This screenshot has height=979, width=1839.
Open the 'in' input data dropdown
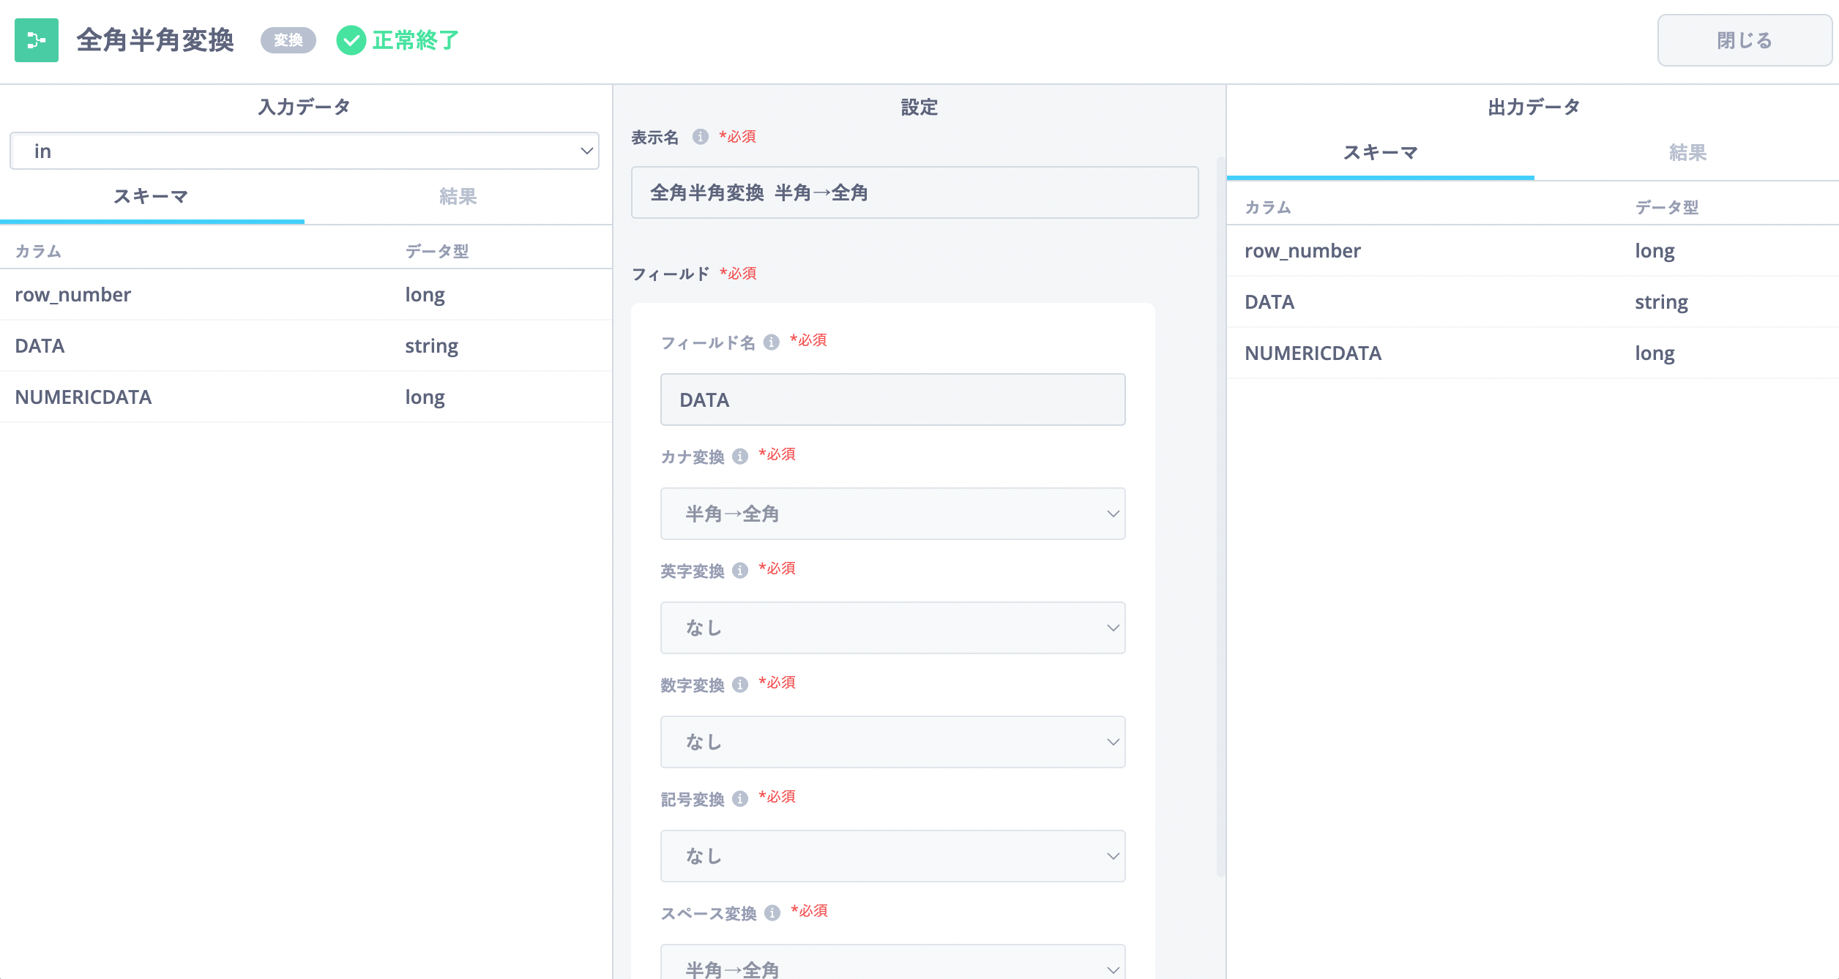pos(305,151)
